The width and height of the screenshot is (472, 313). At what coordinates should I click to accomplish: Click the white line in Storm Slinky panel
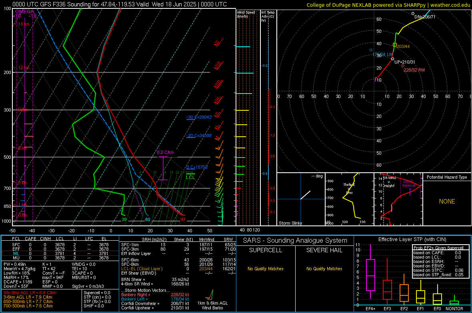[x=305, y=195]
